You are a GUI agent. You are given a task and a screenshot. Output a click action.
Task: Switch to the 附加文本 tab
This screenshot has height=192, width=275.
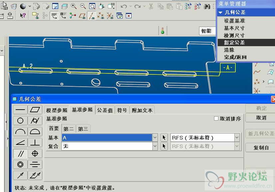[x=142, y=110]
